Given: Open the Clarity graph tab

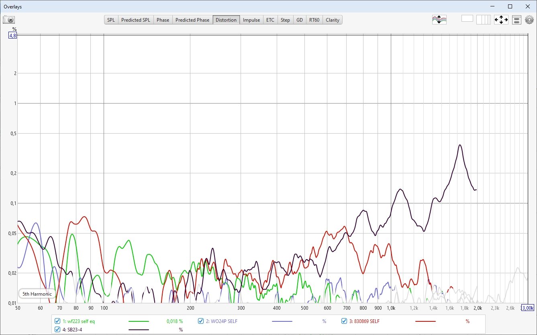Looking at the screenshot, I should pyautogui.click(x=333, y=20).
